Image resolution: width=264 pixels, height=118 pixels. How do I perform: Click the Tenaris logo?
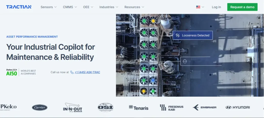(x=138, y=107)
